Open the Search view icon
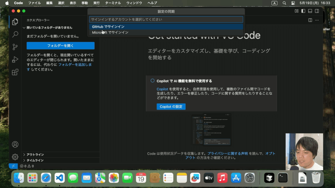 pos(15,34)
